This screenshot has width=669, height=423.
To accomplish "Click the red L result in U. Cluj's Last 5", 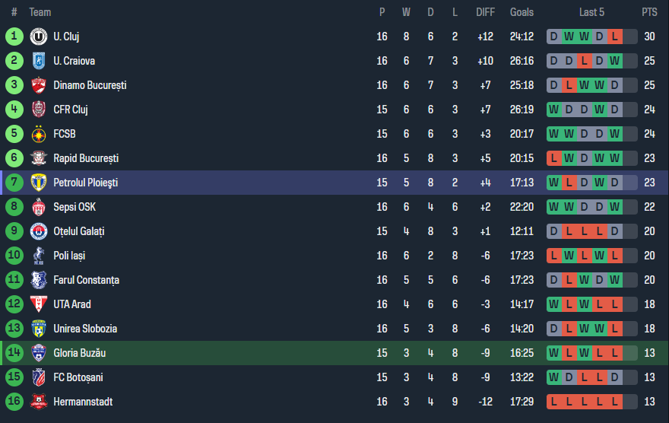I will pos(614,37).
